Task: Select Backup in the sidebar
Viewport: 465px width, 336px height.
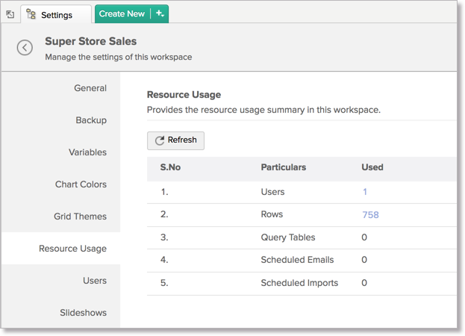Action: tap(90, 120)
